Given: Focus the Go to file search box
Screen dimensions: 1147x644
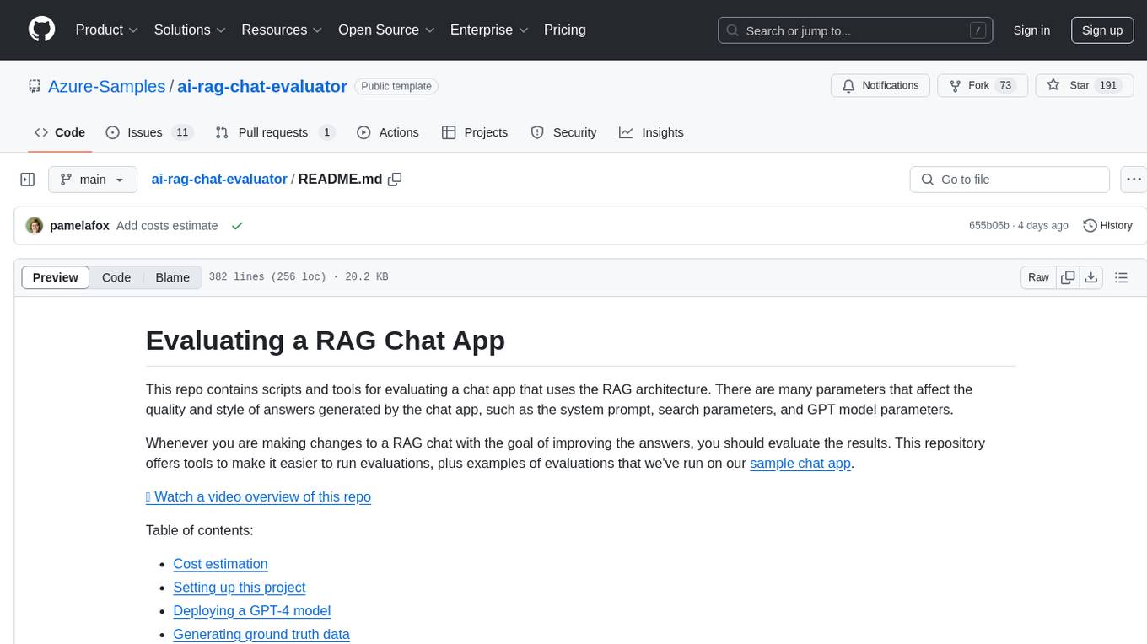Looking at the screenshot, I should [x=1010, y=180].
